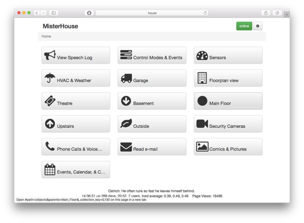Click the umbrella icon for HVAC & Weather
Image resolution: width=304 pixels, height=223 pixels.
point(50,78)
